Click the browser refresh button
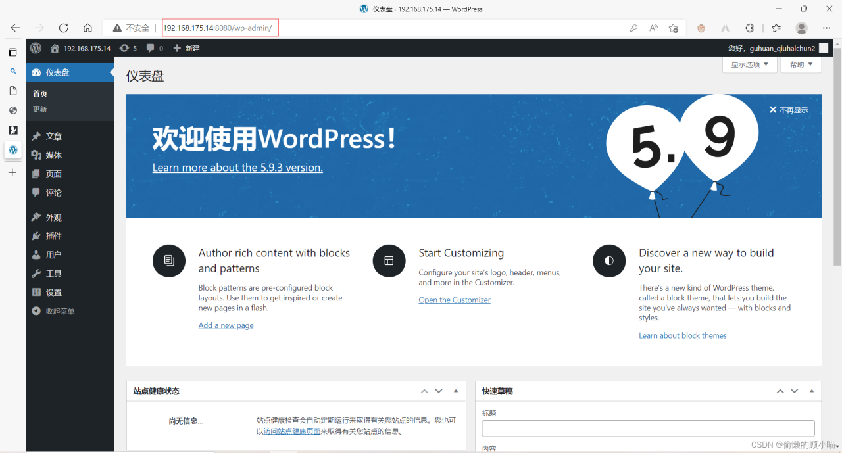Image resolution: width=842 pixels, height=453 pixels. pos(64,28)
